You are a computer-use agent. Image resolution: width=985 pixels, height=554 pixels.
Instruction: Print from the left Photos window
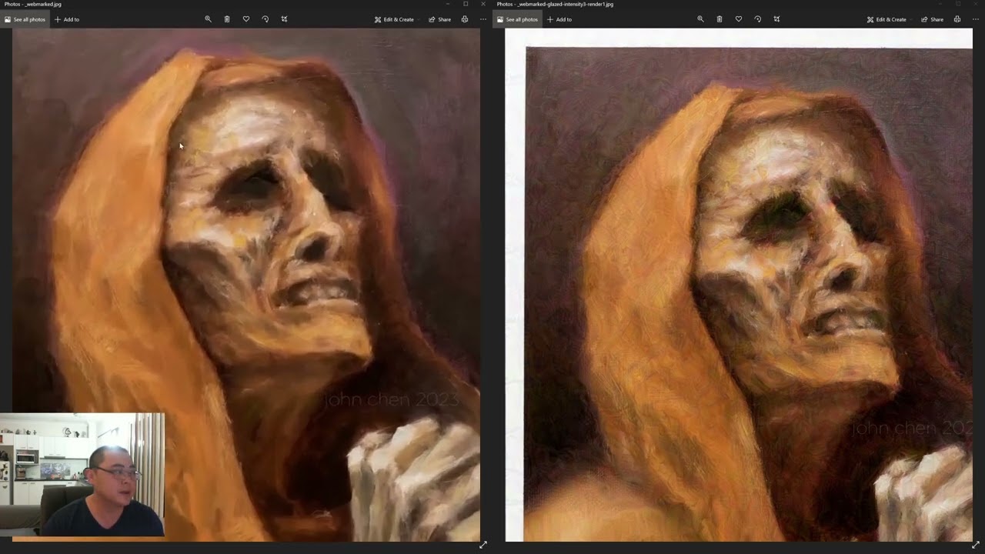pos(465,19)
